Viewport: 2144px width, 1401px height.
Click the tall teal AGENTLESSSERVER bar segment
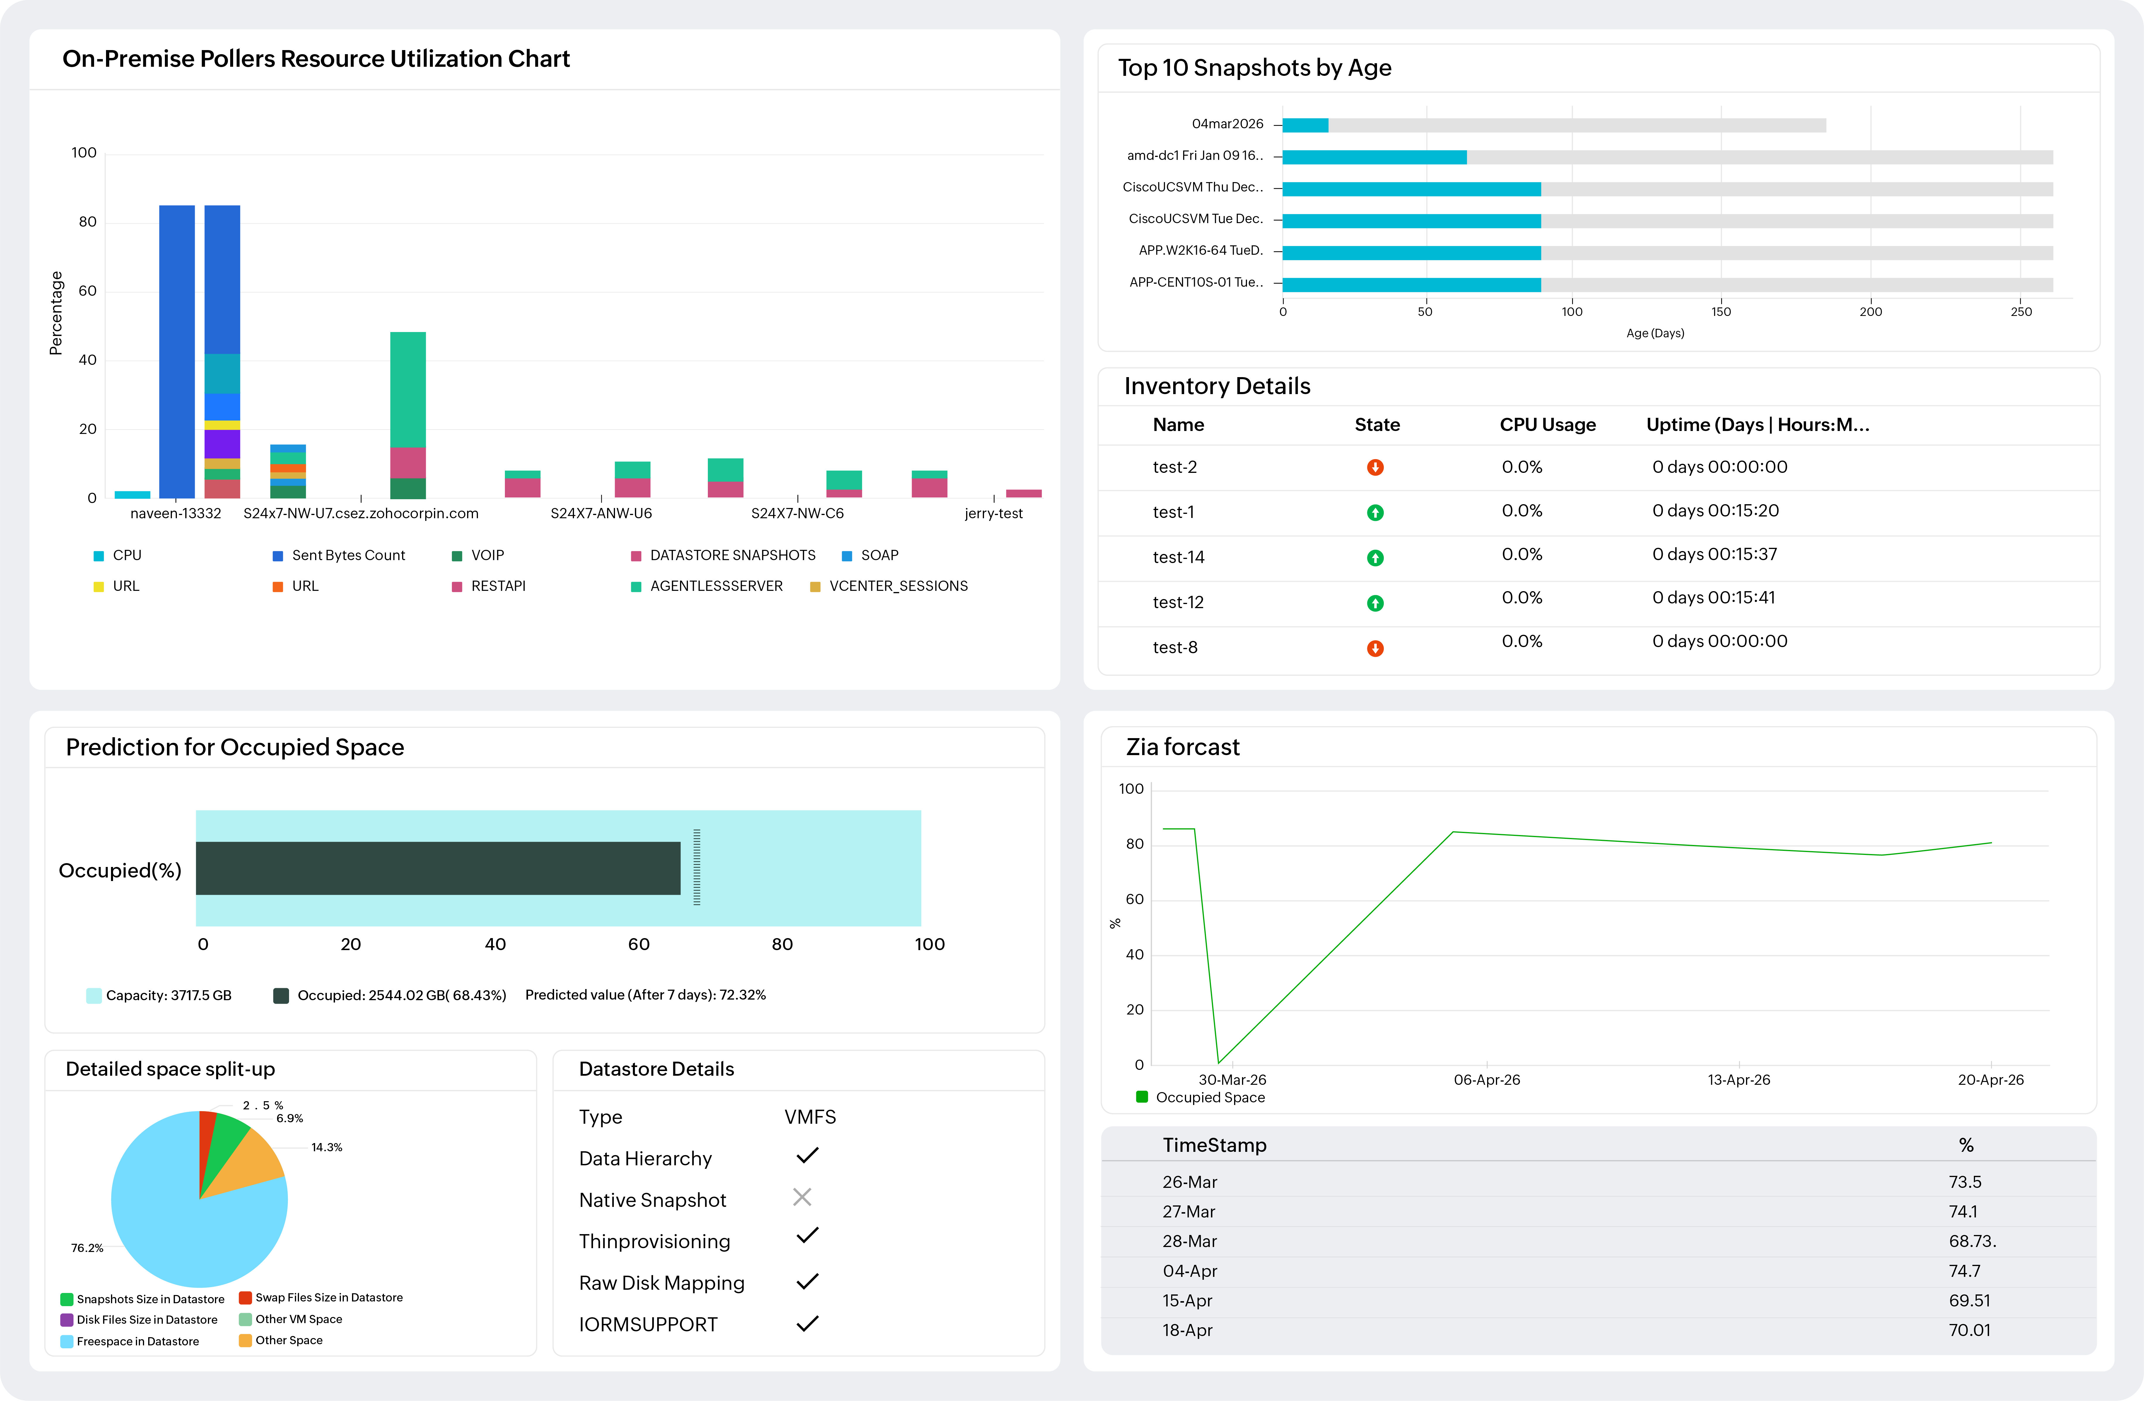pyautogui.click(x=408, y=390)
